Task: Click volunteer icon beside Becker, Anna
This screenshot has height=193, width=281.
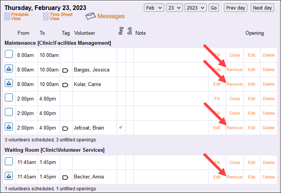Action: pyautogui.click(x=9, y=177)
